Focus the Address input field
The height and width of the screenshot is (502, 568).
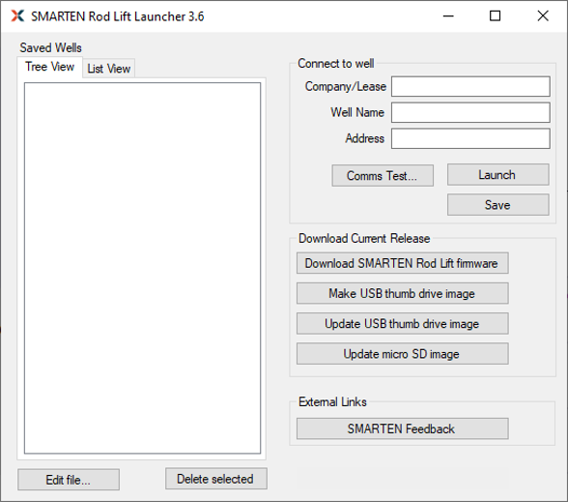[x=470, y=138]
